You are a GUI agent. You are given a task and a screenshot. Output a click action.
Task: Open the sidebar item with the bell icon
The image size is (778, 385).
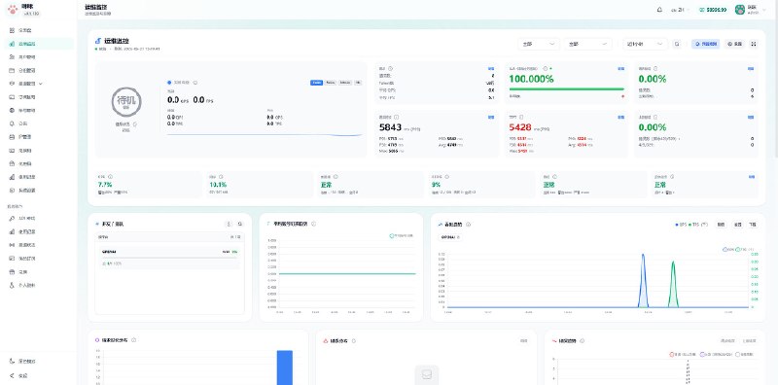point(39,123)
